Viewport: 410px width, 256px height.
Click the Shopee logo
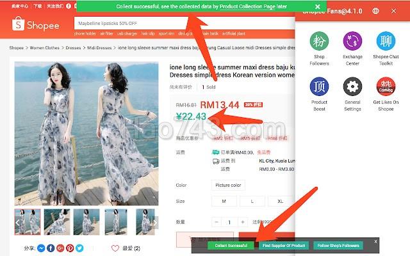coord(36,24)
